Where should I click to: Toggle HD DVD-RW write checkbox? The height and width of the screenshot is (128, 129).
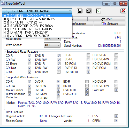116,86
